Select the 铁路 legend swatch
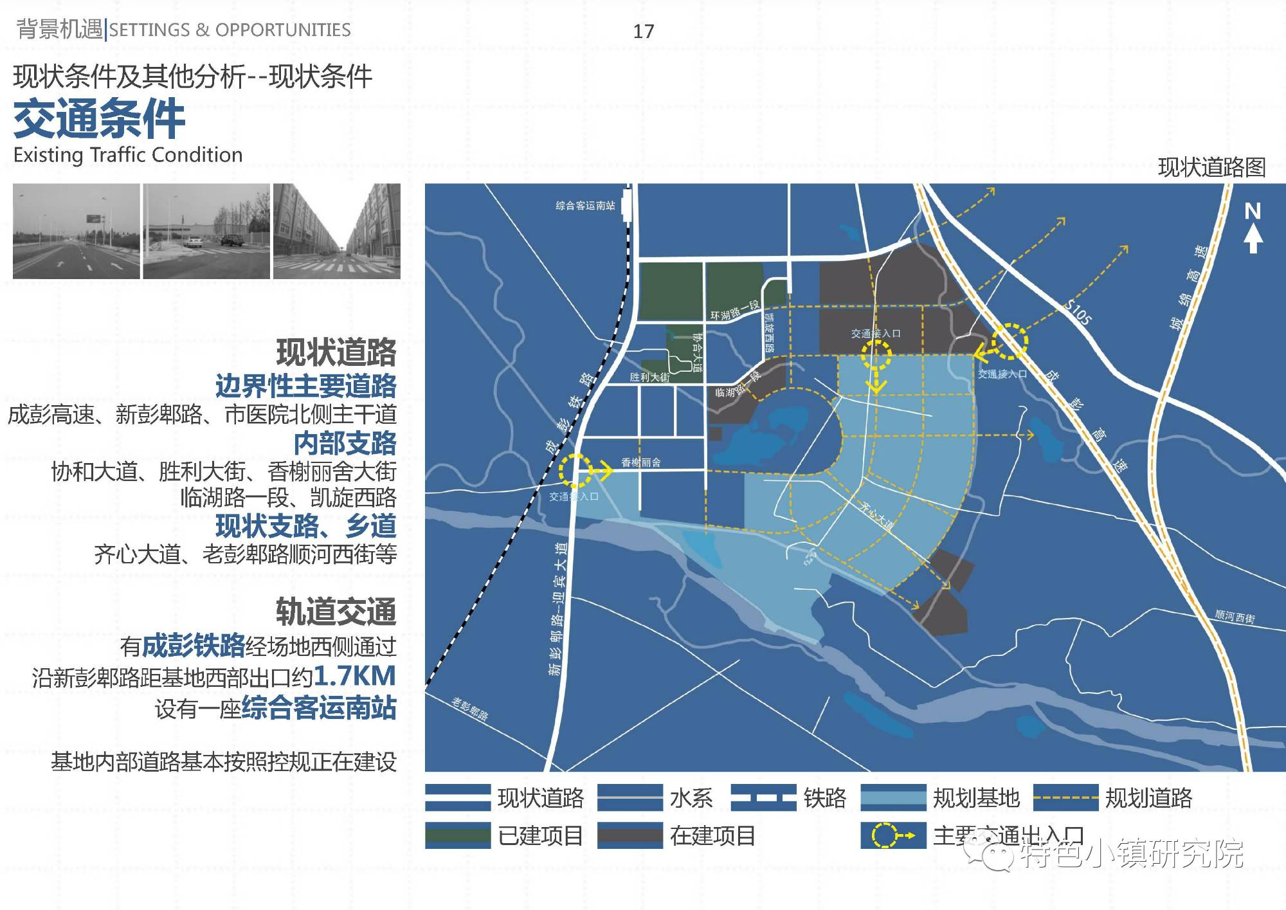This screenshot has width=1286, height=910. click(763, 797)
